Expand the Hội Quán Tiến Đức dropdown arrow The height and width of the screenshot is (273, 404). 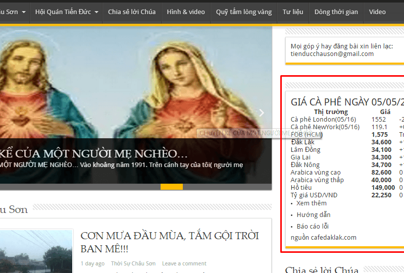point(96,12)
